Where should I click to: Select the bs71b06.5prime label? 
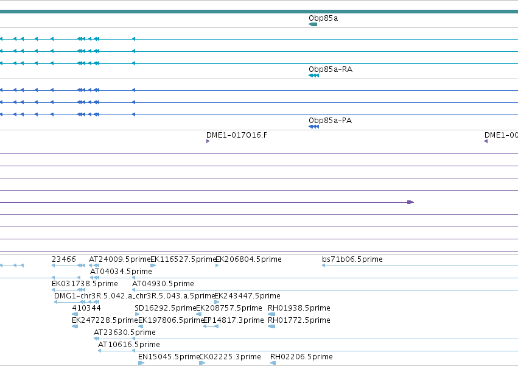[352, 259]
